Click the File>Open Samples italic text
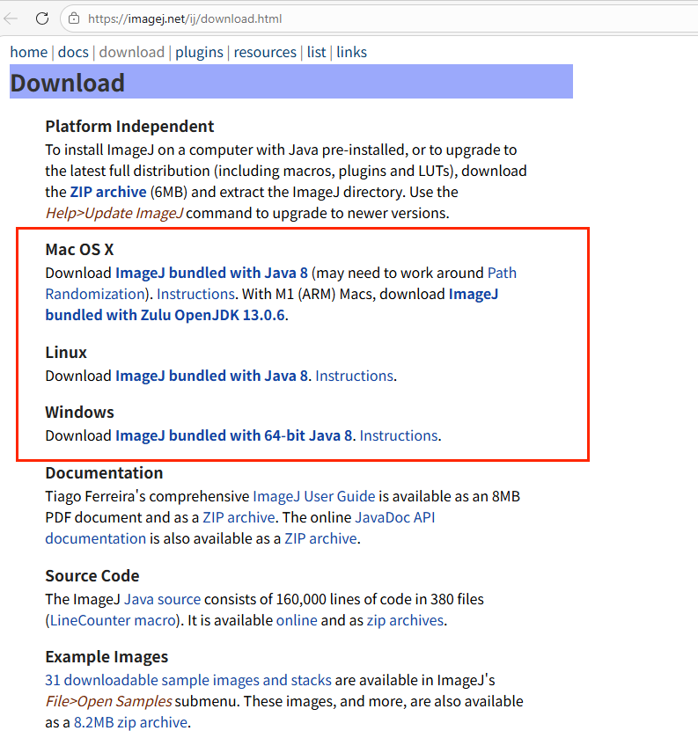Image resolution: width=698 pixels, height=738 pixels. (109, 701)
